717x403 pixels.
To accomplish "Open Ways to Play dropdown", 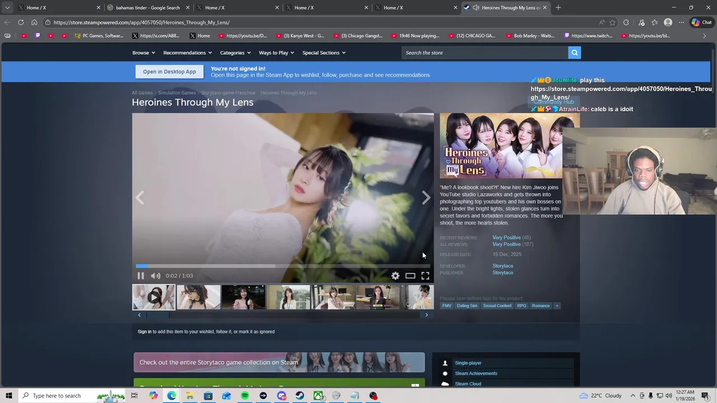I will coord(276,53).
